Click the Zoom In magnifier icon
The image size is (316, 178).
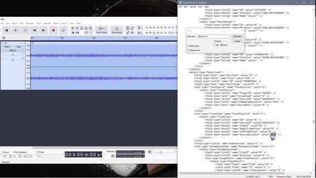(73, 28)
